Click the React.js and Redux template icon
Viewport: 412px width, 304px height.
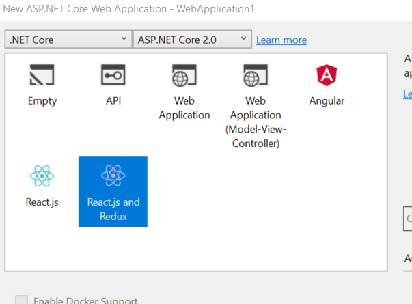coord(113,176)
